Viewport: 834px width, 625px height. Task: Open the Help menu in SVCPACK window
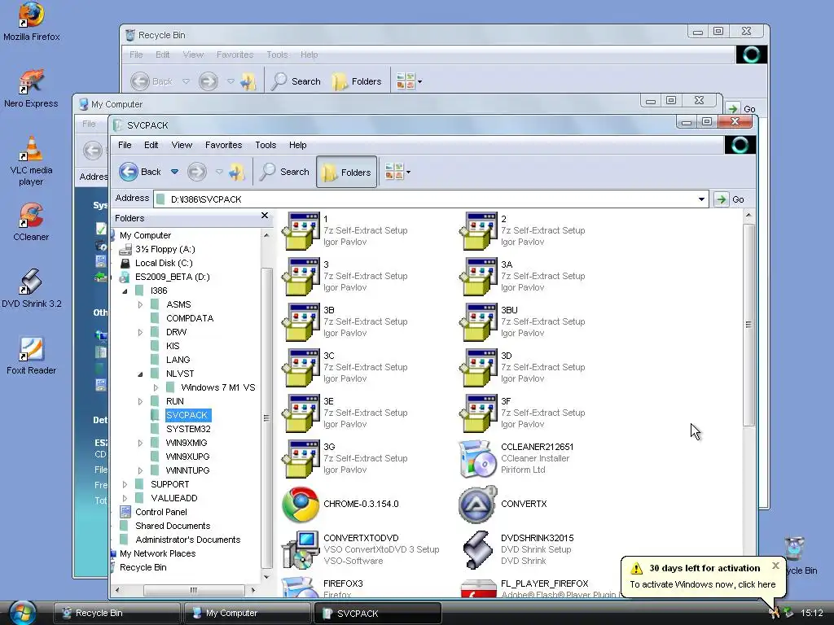(x=298, y=145)
